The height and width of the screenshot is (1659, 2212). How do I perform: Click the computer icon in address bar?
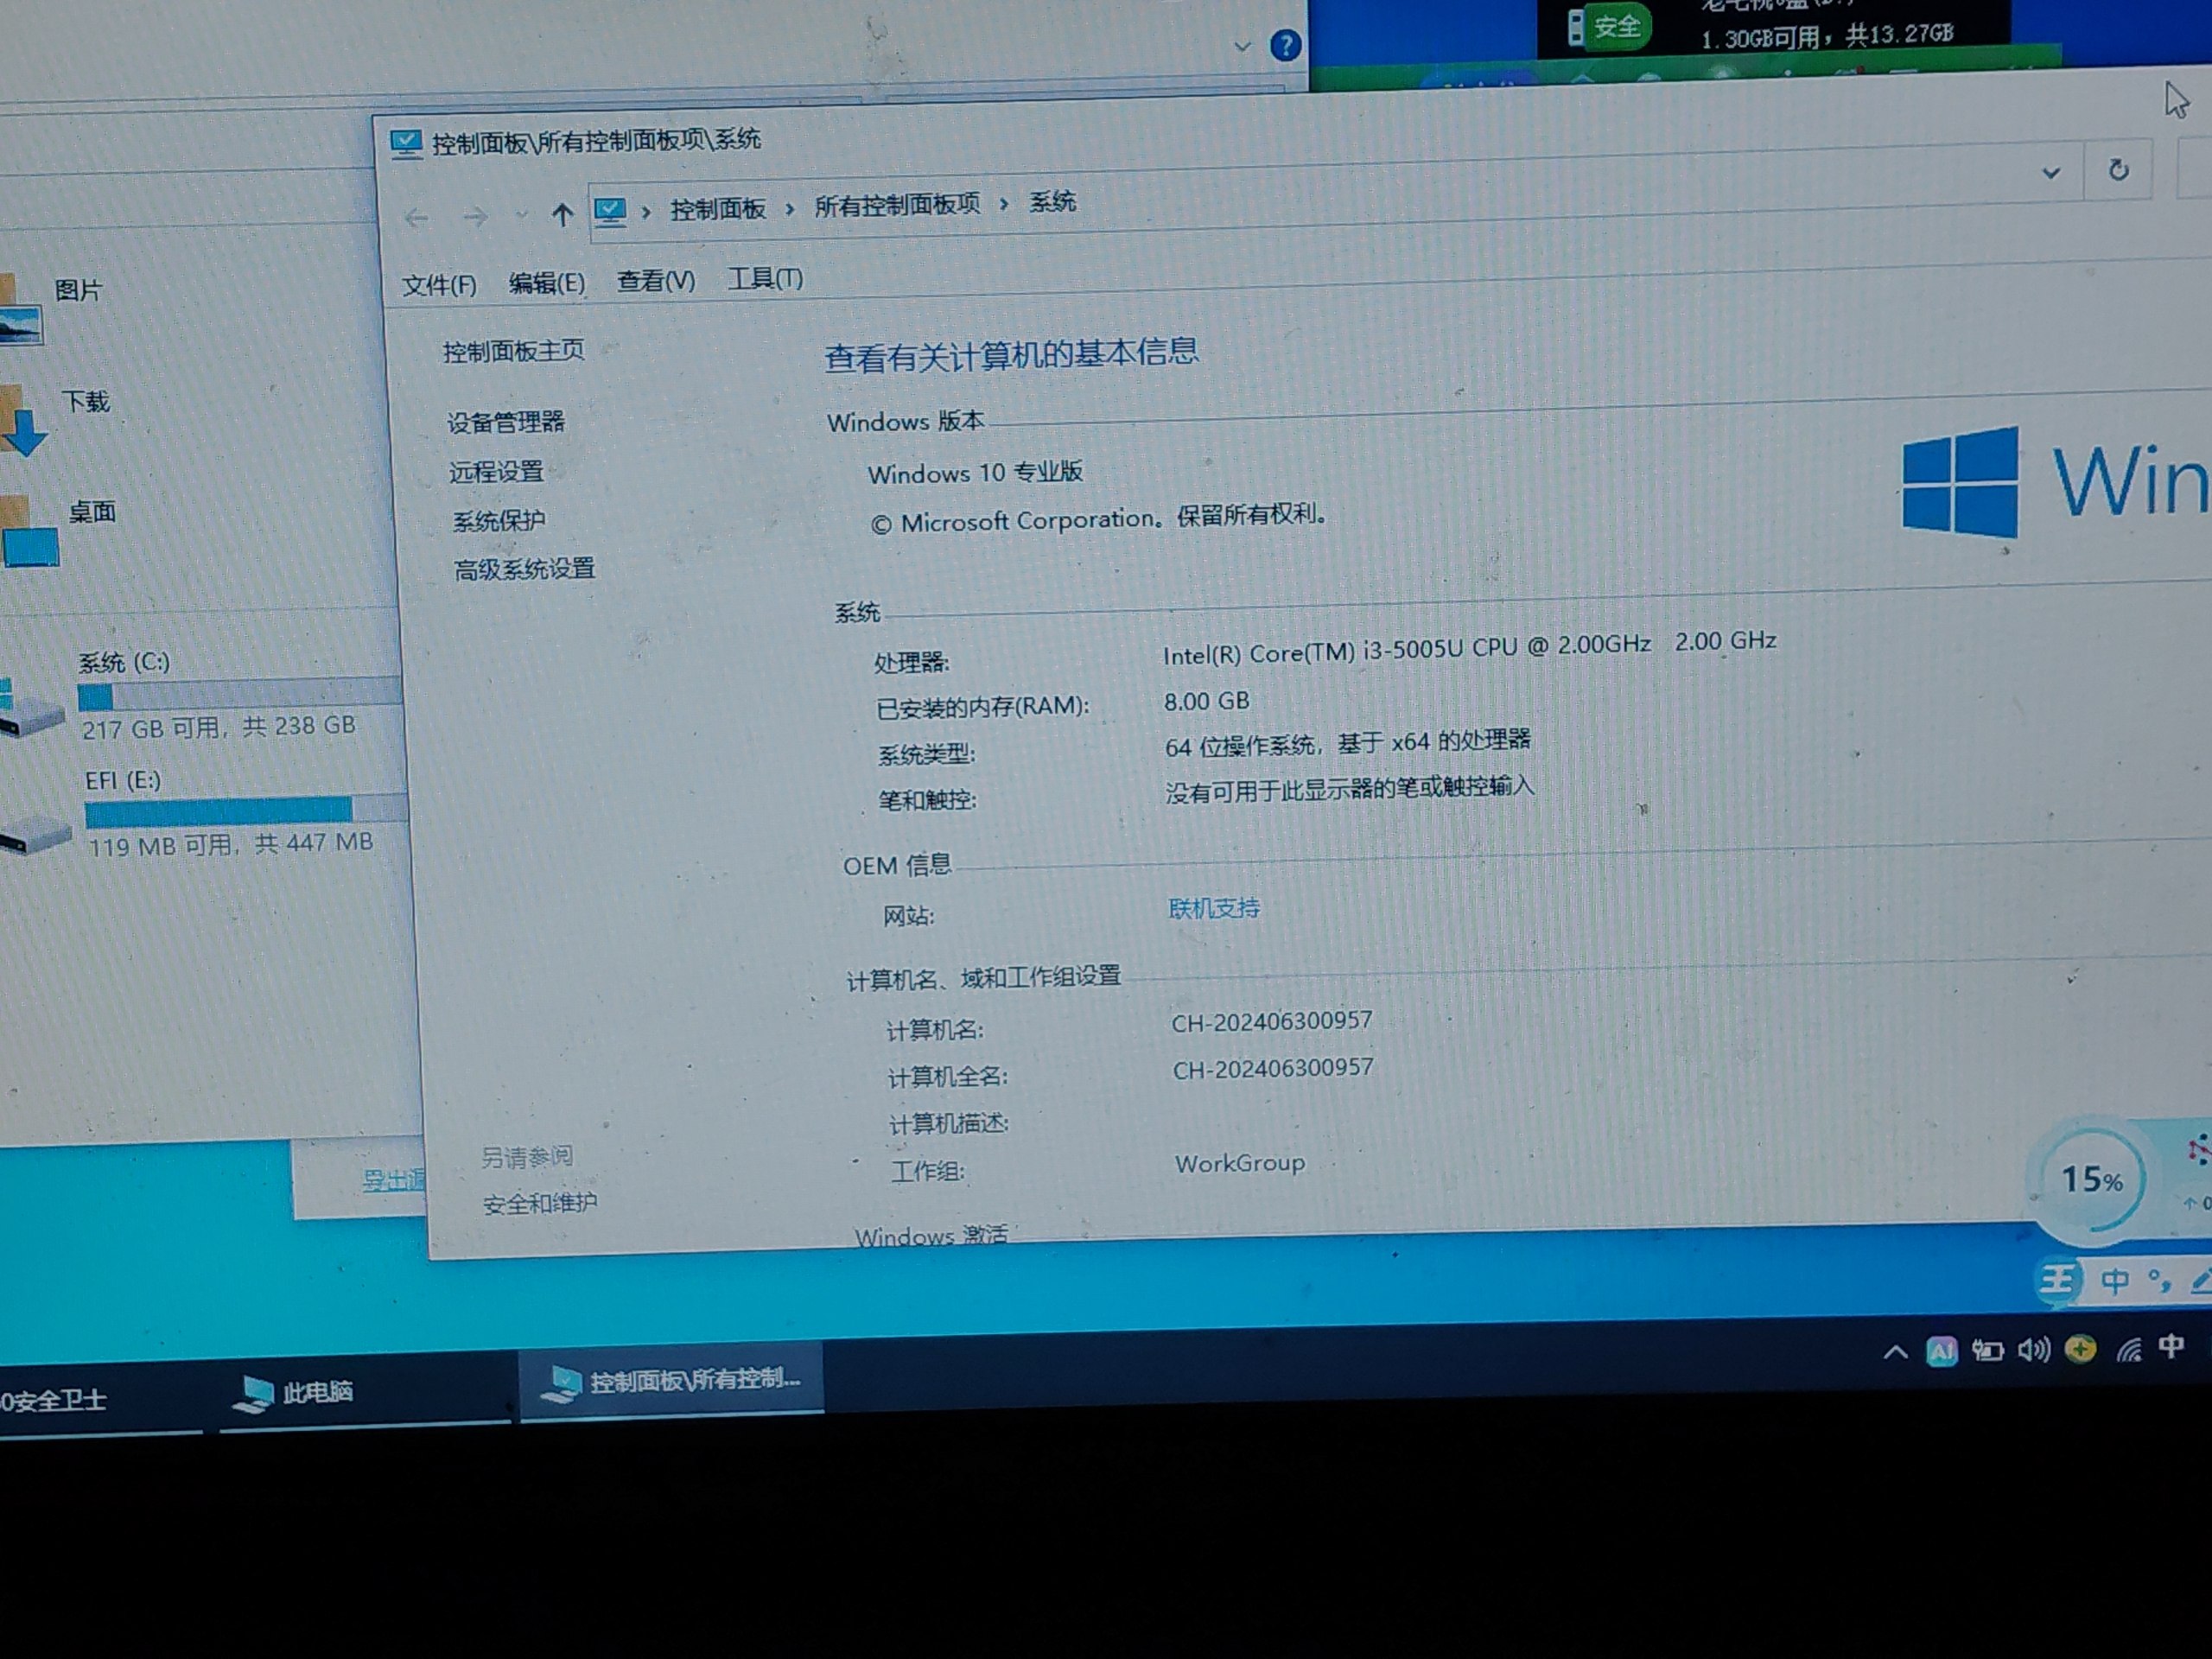pos(610,211)
